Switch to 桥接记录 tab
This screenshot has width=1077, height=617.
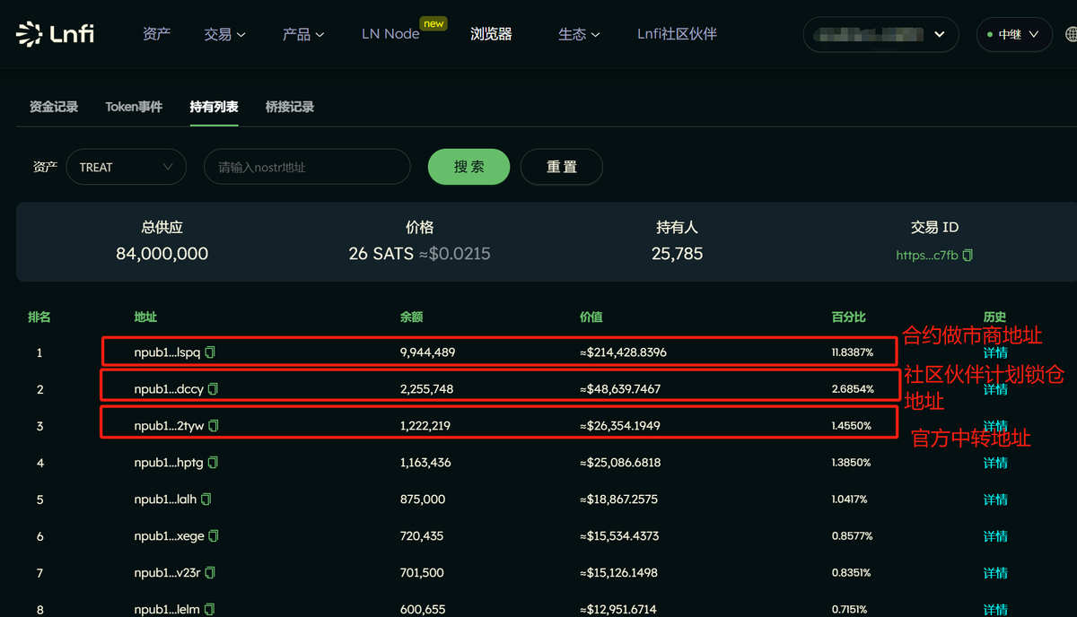(290, 107)
